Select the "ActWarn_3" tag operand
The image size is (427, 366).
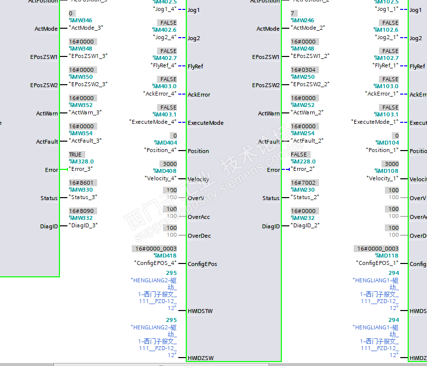(x=85, y=112)
